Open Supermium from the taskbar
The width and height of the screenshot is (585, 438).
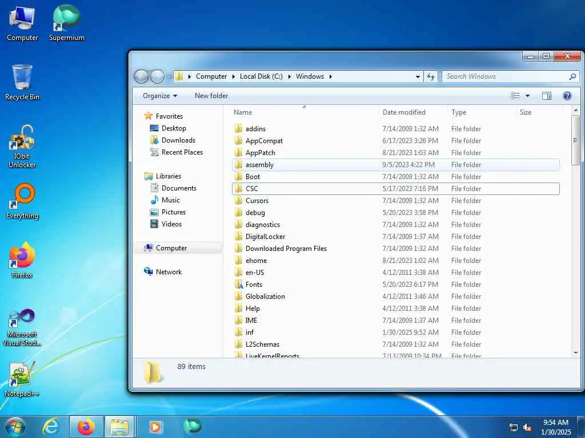[x=192, y=427]
